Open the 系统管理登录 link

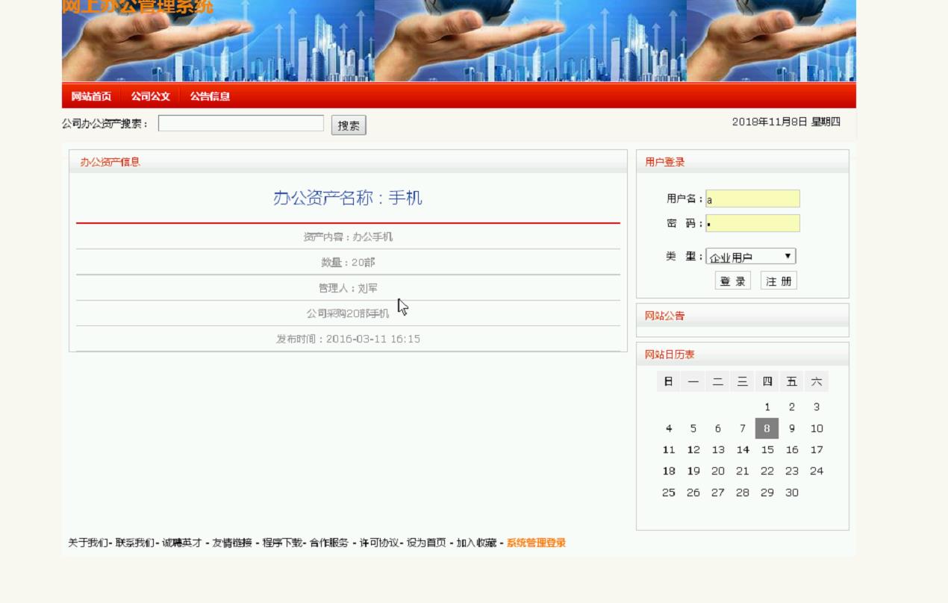[x=536, y=543]
